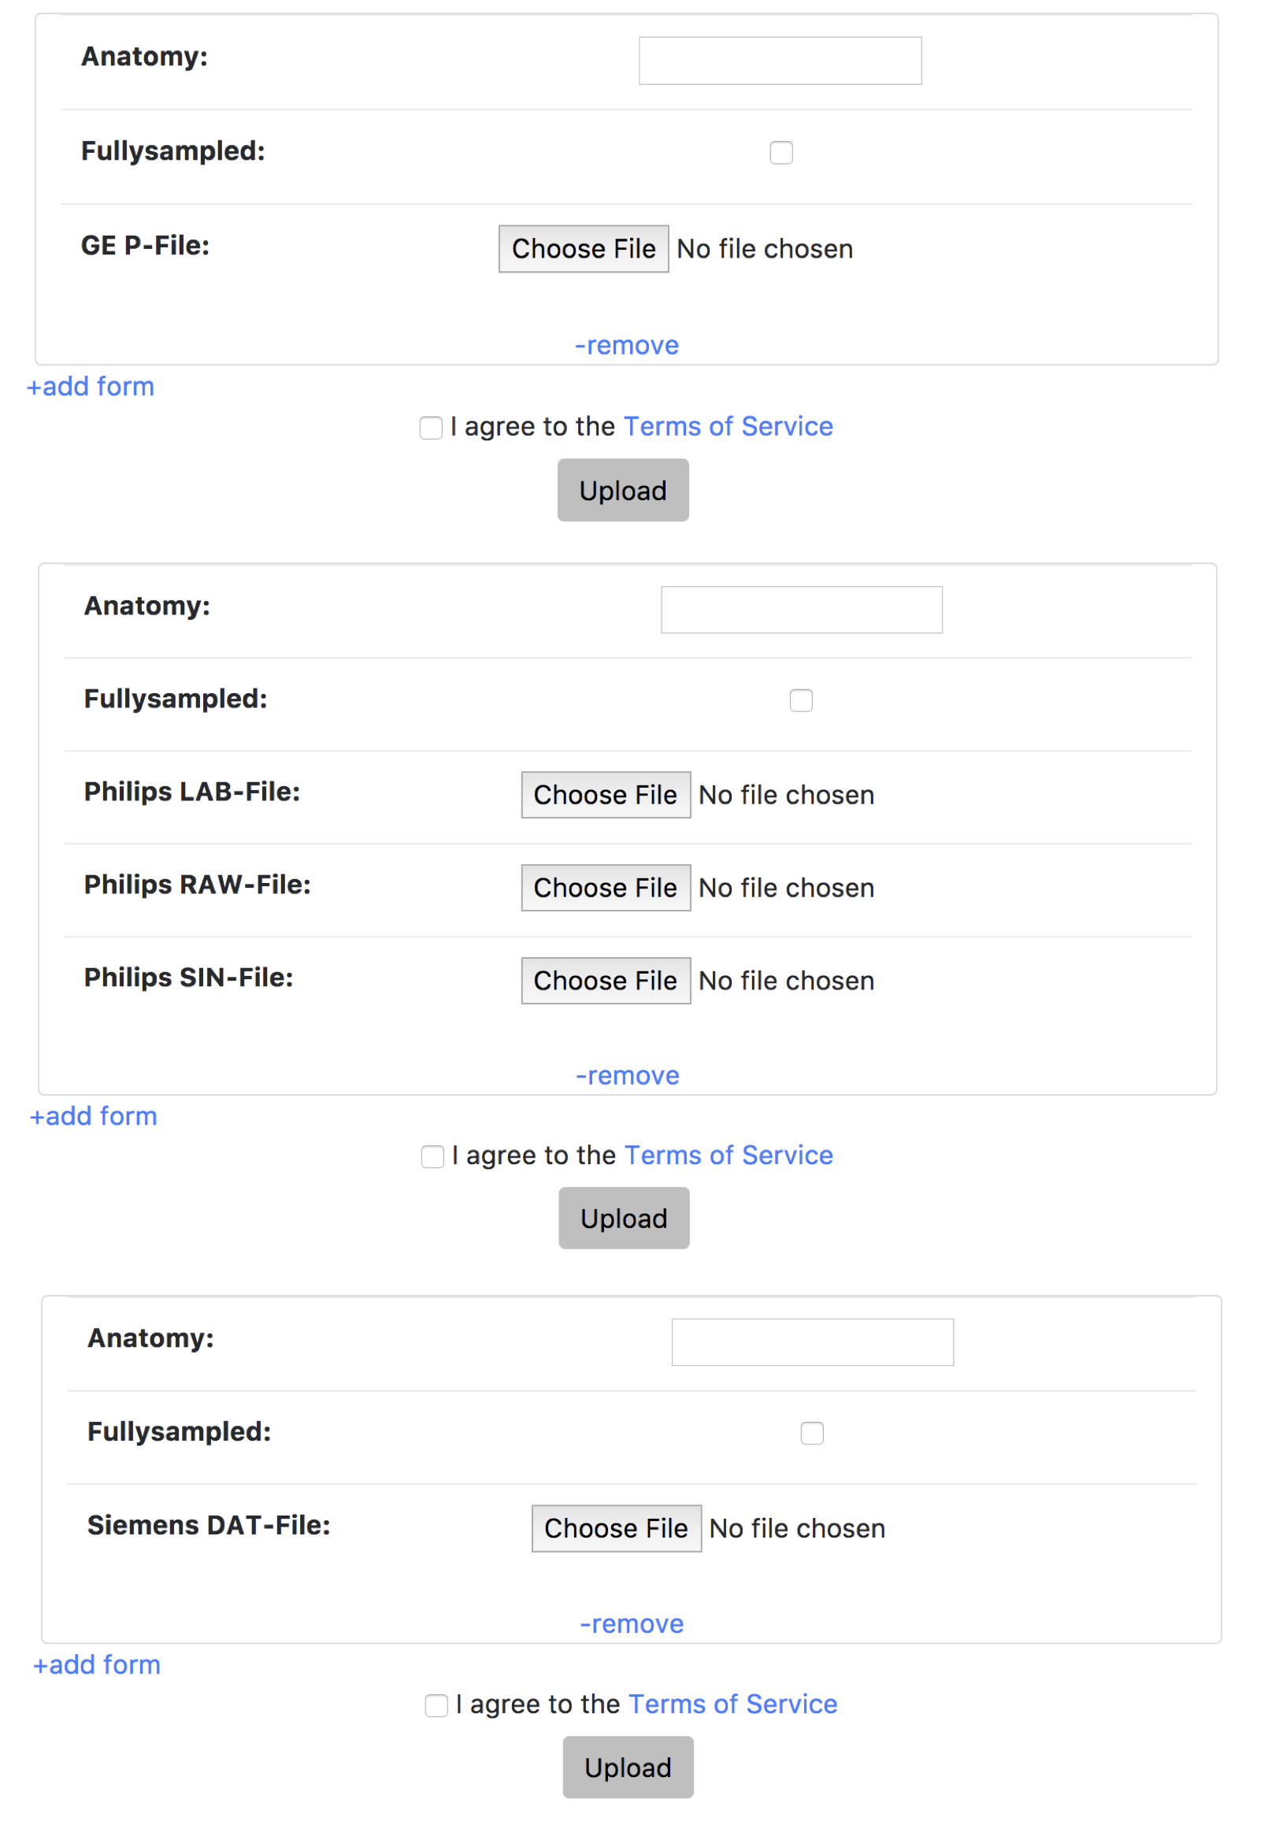
Task: Toggle Fullysampled checkbox in Siemens form
Action: click(x=812, y=1434)
